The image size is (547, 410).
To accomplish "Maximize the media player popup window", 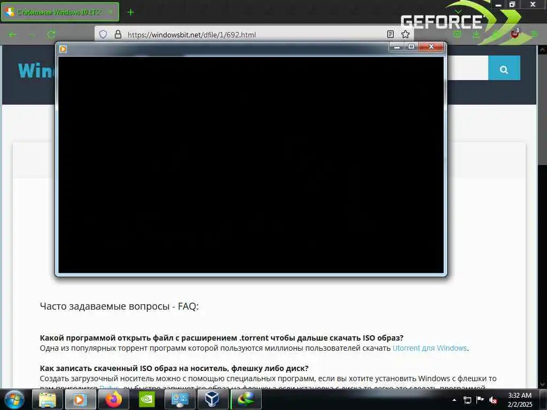I will pyautogui.click(x=411, y=47).
